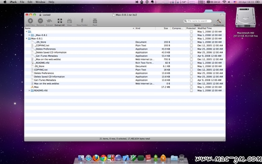The width and height of the screenshot is (262, 164).
Task: Click the Locked padlock icon
Action: 40,15
